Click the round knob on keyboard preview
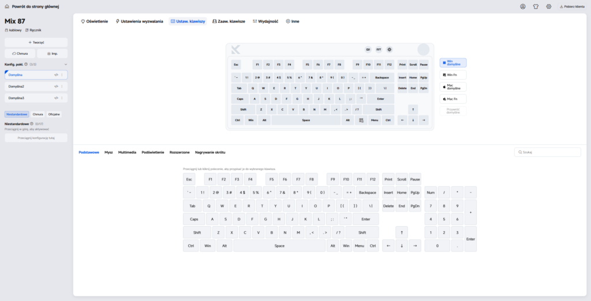This screenshot has height=301, width=591. click(424, 50)
